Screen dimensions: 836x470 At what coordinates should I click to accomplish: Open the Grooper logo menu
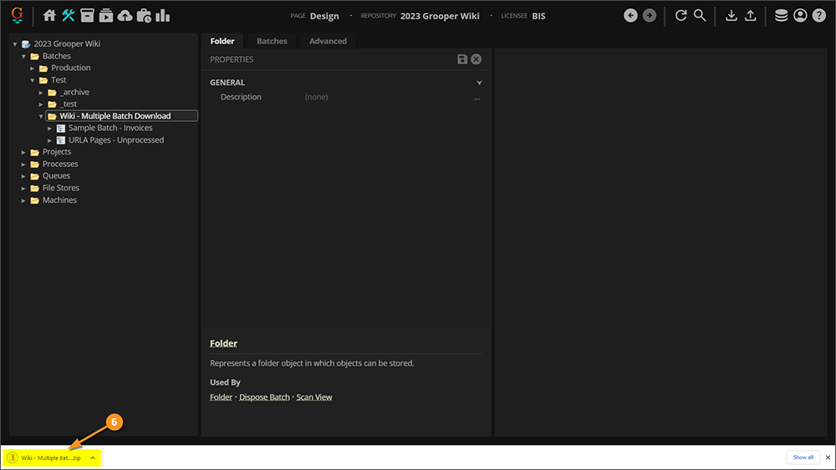tap(17, 15)
